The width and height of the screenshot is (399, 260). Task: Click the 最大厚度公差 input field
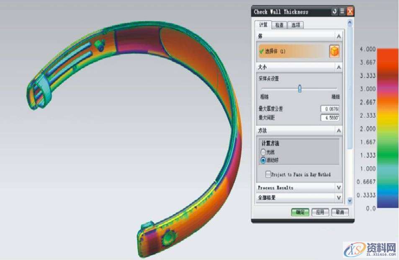coord(330,109)
